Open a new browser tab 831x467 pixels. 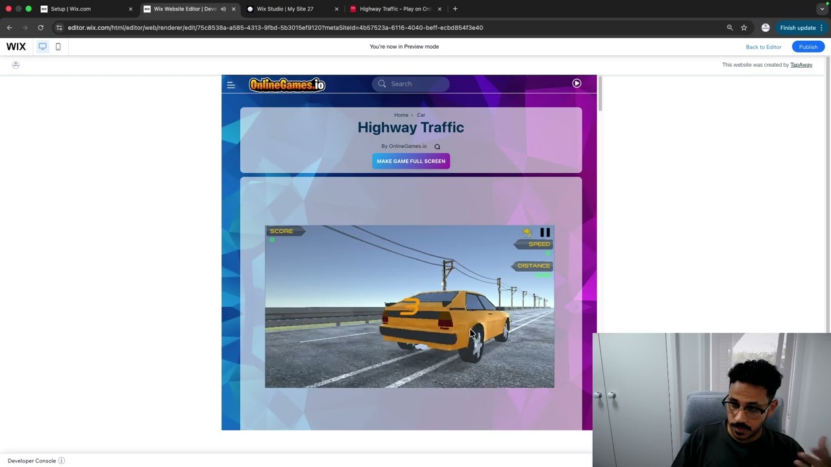tap(455, 9)
